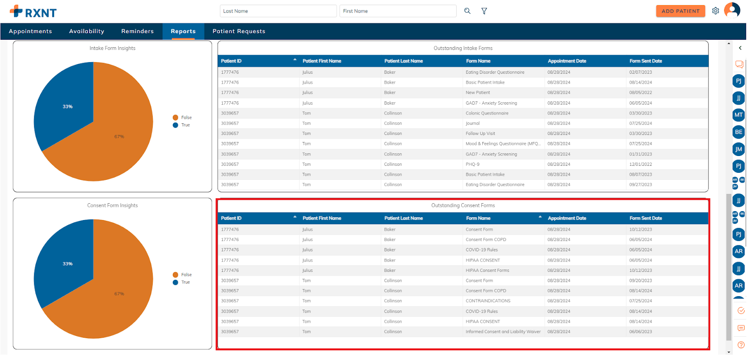Focus the First Name search field
Image resolution: width=747 pixels, height=355 pixels.
click(x=398, y=11)
